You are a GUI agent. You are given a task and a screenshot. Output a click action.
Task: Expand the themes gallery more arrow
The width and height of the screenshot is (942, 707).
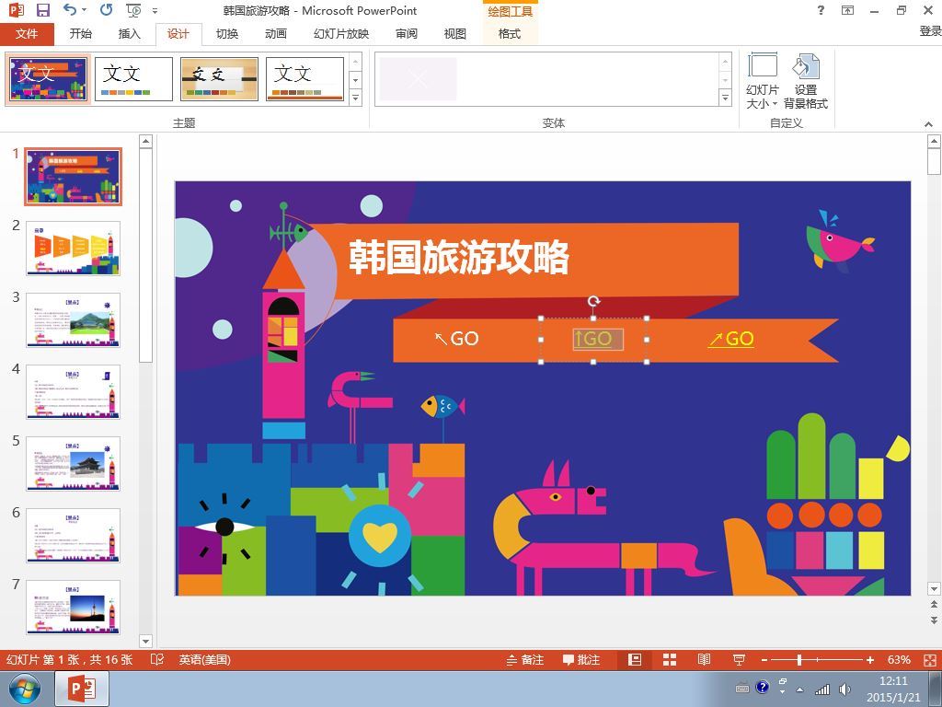(x=355, y=98)
